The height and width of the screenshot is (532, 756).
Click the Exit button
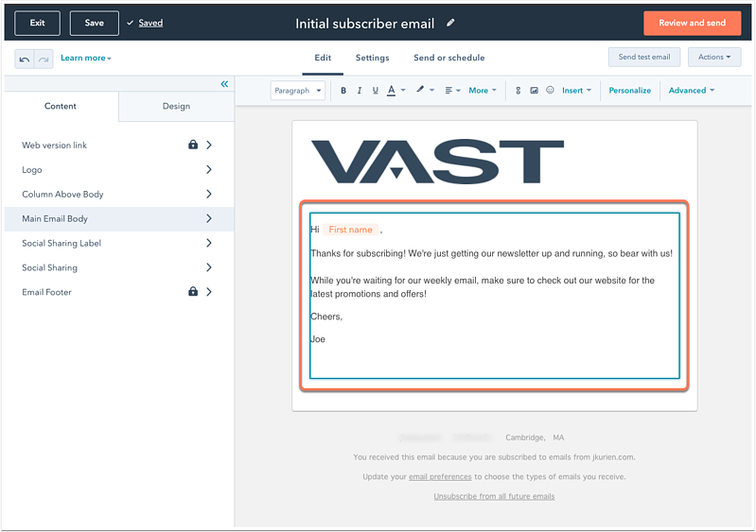click(37, 23)
